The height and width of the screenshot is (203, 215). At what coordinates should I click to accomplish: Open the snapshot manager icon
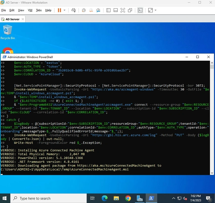click(x=98, y=10)
